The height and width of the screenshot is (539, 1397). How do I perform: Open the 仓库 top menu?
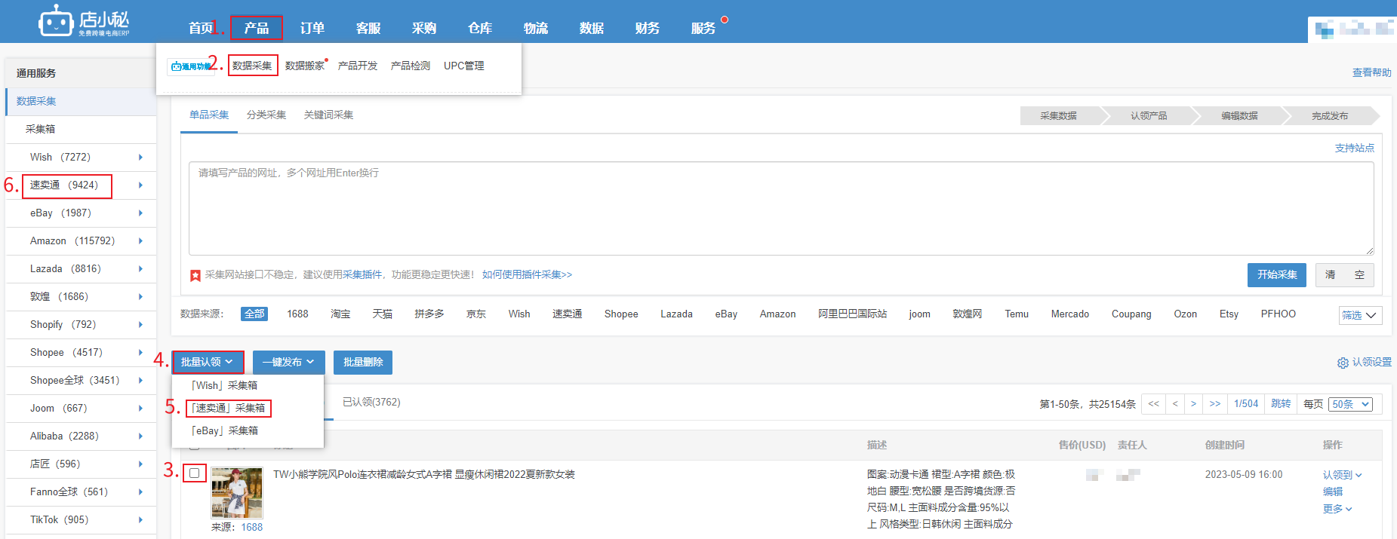pos(480,28)
